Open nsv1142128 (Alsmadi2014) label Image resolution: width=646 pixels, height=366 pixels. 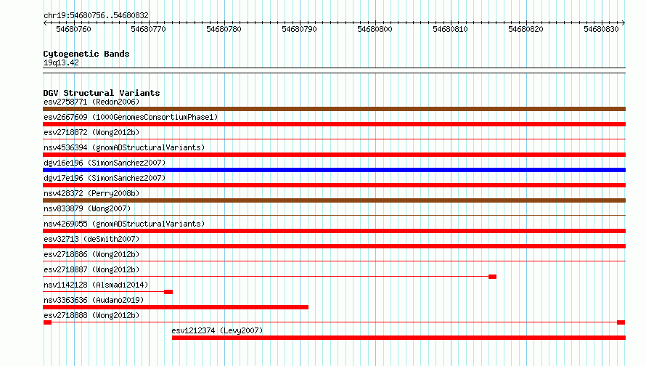point(96,285)
